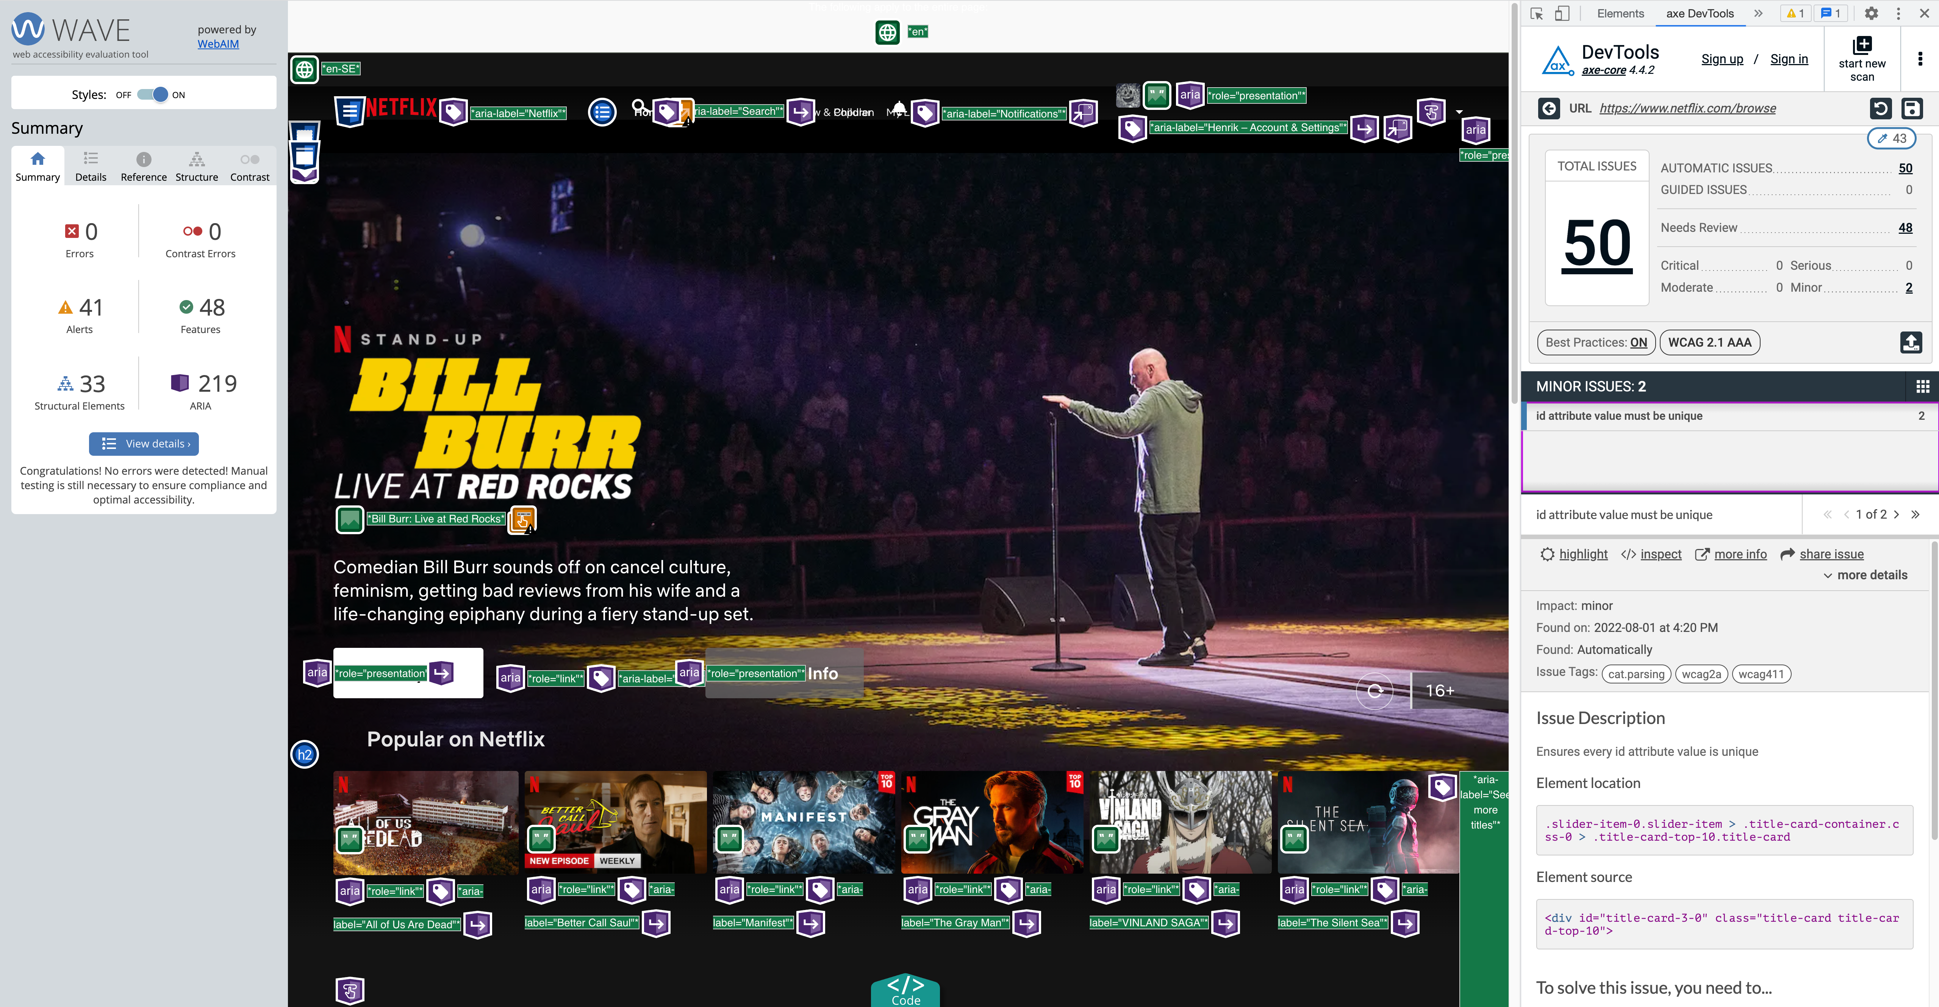This screenshot has width=1939, height=1007.
Task: Click the Info button on Netflix banner
Action: coord(785,674)
